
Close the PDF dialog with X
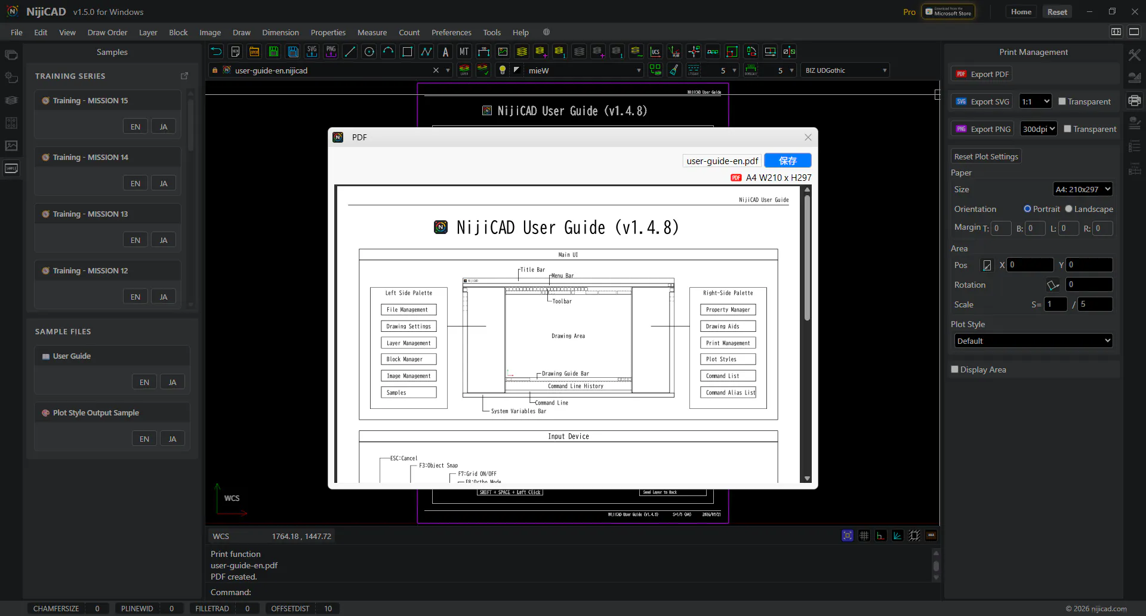point(808,137)
